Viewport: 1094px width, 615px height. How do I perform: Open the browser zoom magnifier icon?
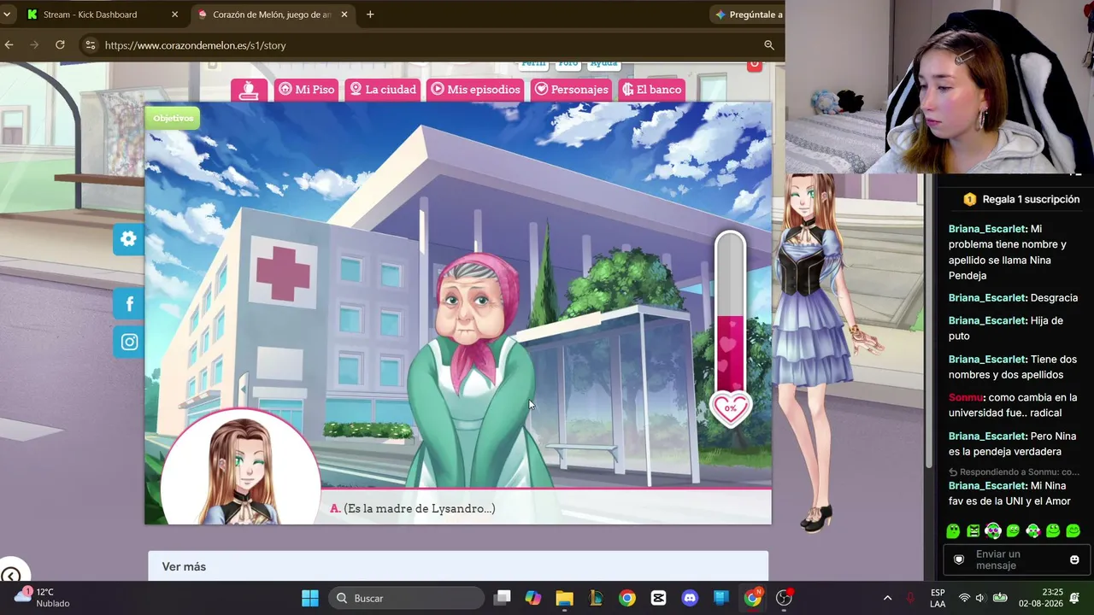coord(769,45)
